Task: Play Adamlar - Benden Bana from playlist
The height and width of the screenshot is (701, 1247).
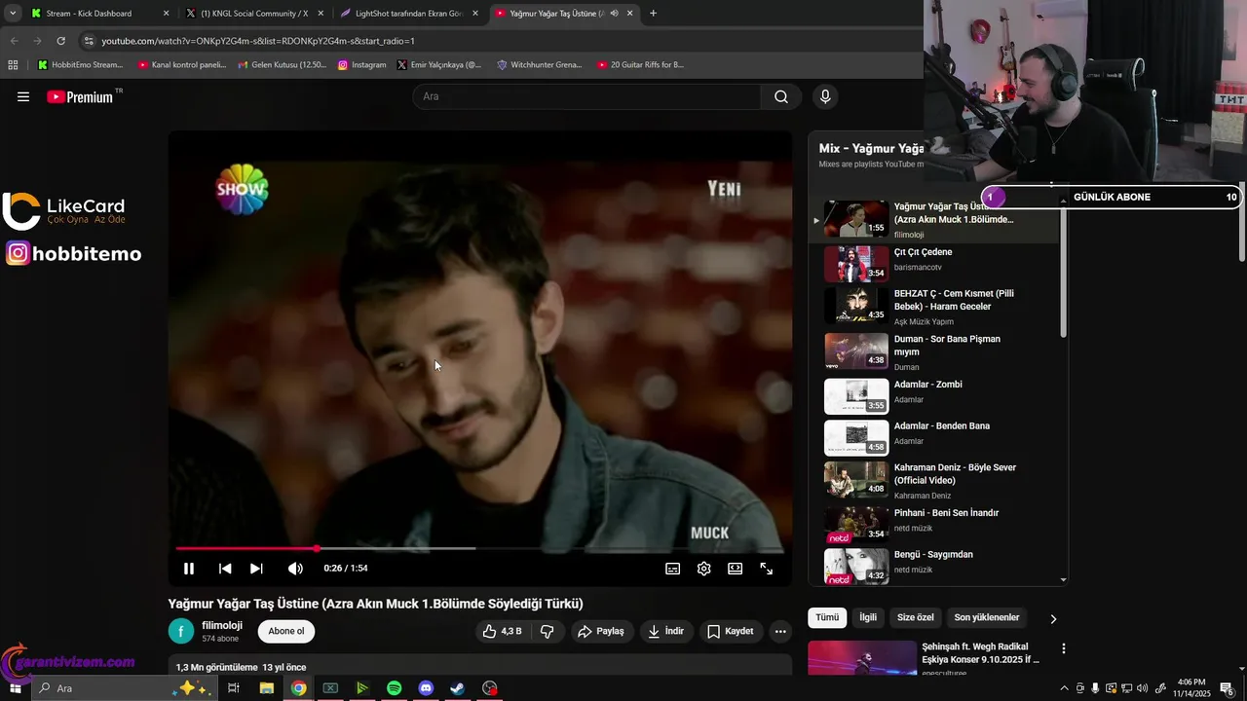Action: point(935,437)
